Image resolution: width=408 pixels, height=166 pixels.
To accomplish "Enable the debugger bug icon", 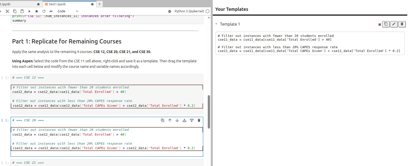I will click(x=170, y=11).
